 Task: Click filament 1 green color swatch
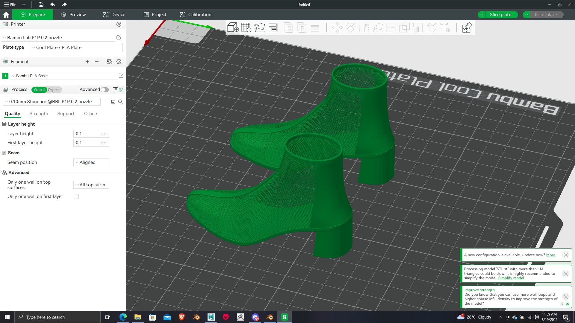point(5,76)
